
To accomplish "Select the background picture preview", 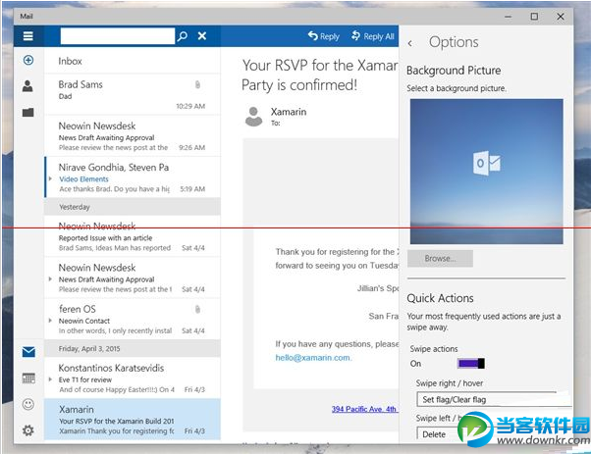I will coord(487,172).
